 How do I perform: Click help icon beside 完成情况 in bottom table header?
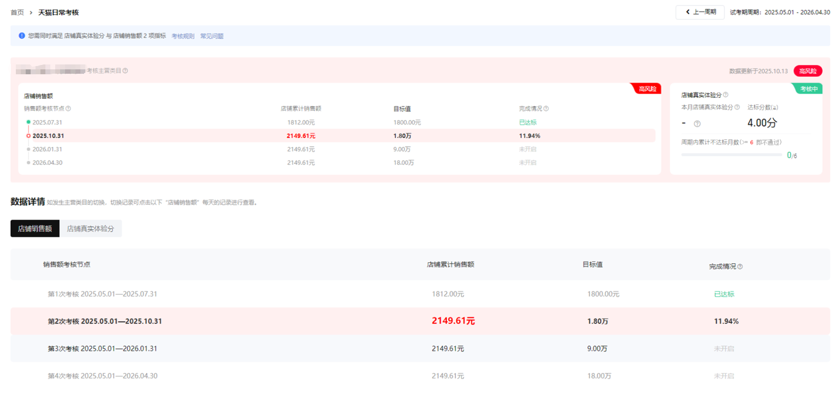740,267
